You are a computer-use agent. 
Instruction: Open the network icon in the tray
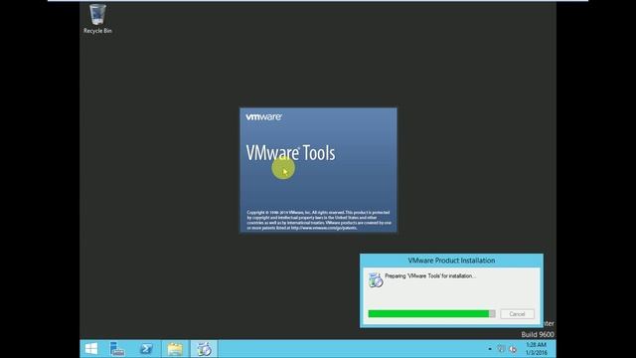point(501,349)
